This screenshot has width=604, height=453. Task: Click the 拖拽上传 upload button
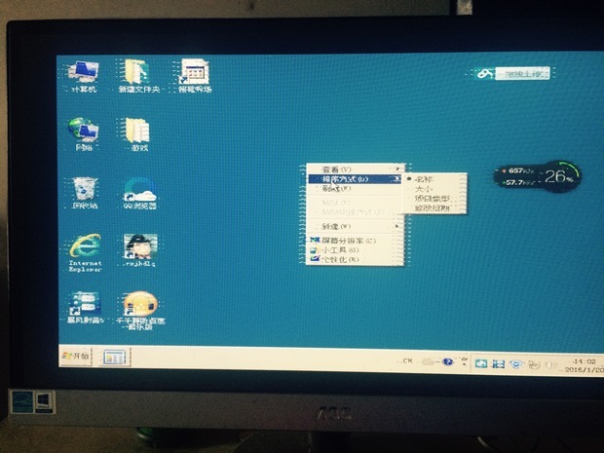click(x=522, y=74)
